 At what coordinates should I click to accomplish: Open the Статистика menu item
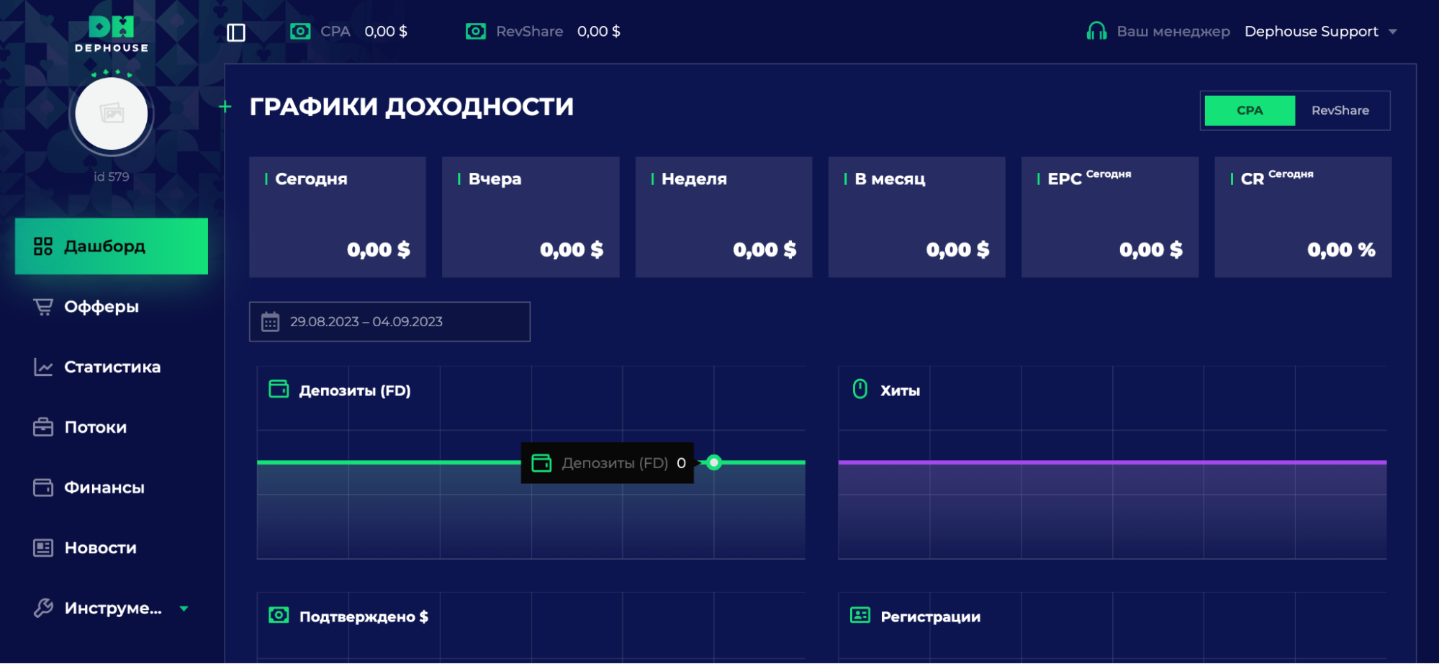click(x=112, y=367)
